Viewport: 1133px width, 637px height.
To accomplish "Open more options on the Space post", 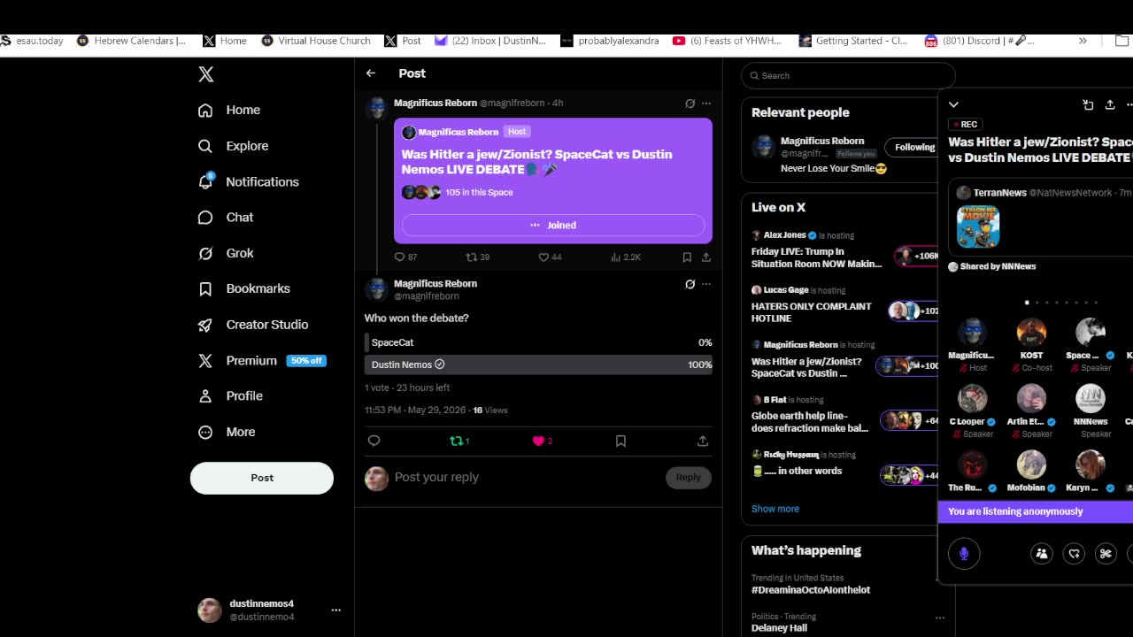I will [x=706, y=104].
